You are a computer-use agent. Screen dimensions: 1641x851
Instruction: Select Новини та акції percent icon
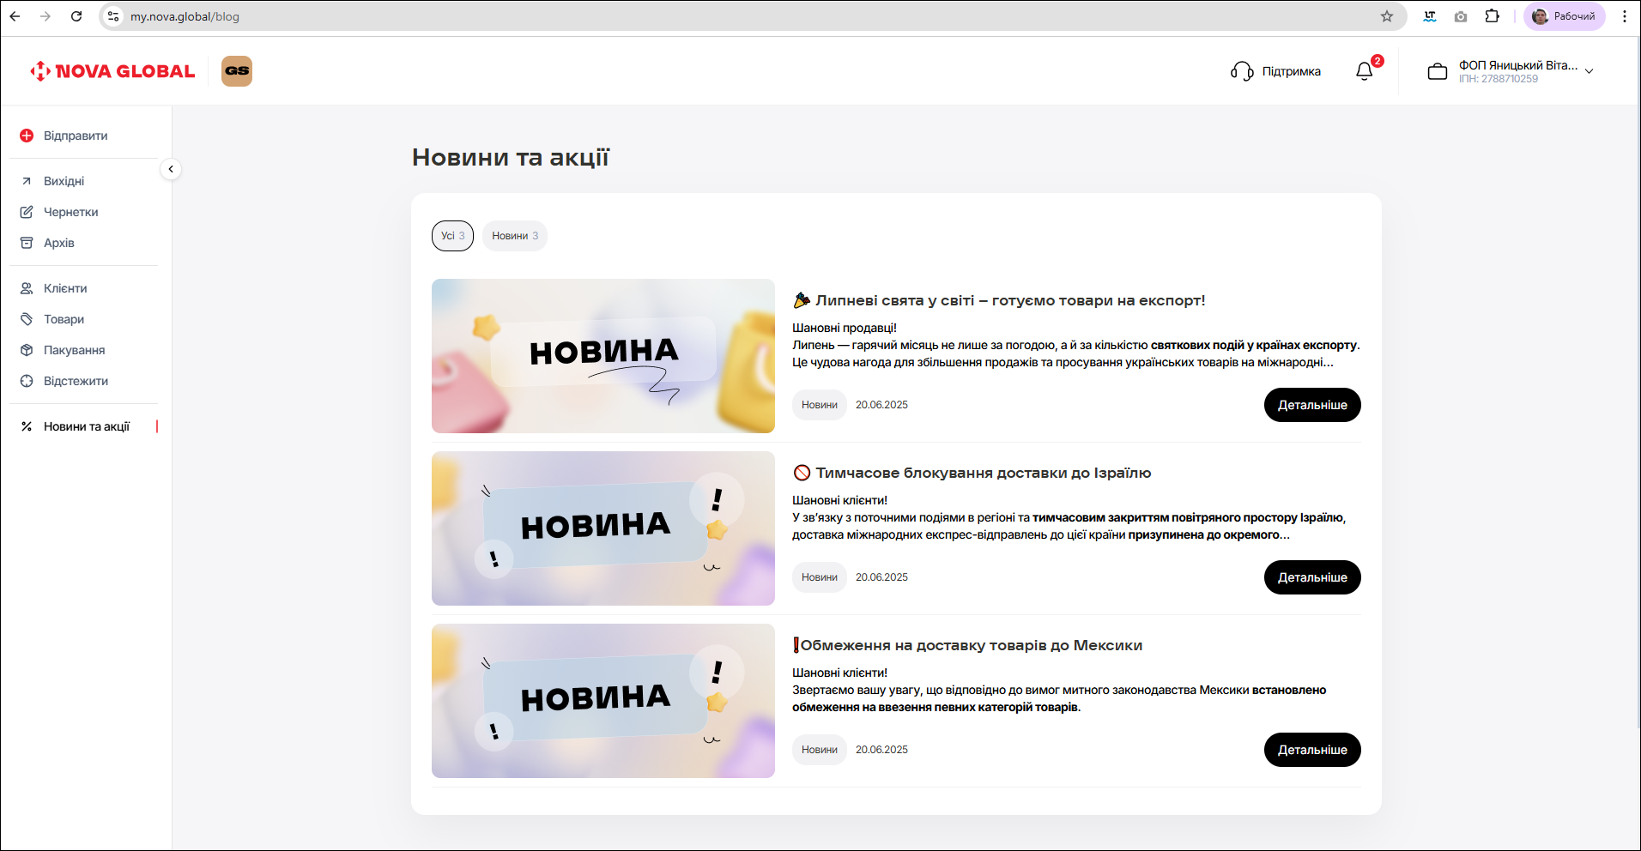click(27, 426)
